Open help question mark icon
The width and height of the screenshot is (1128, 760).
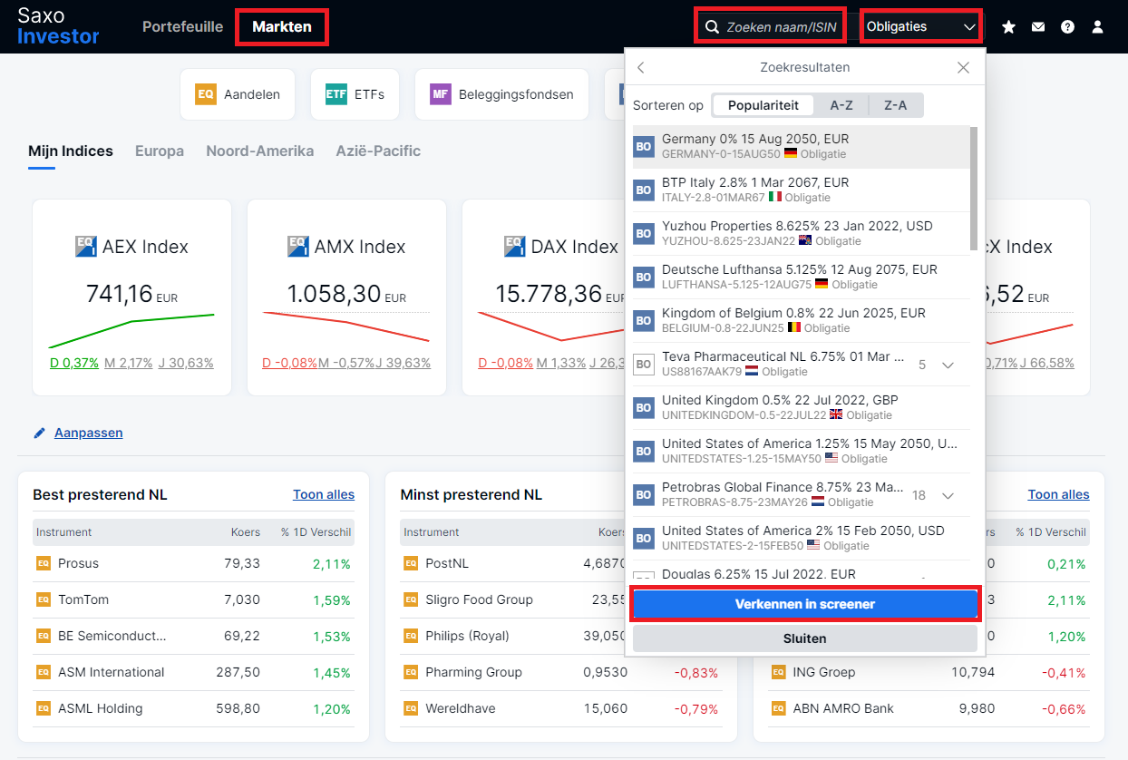point(1067,27)
